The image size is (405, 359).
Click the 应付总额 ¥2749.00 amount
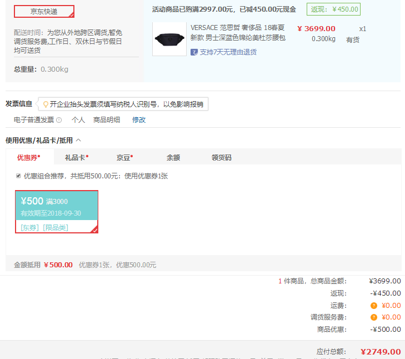(381, 352)
